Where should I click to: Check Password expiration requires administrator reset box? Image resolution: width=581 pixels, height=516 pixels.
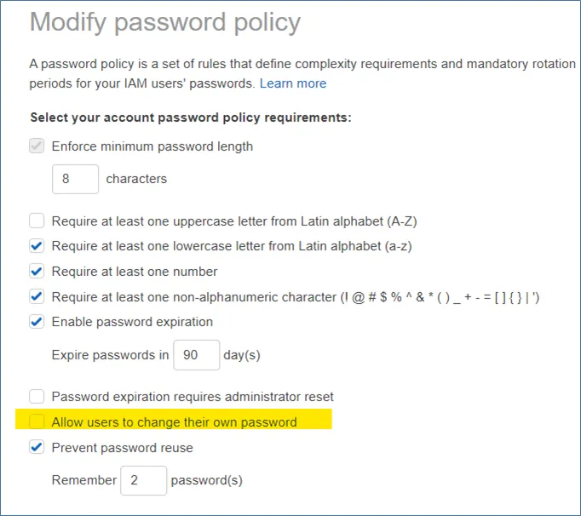tap(37, 397)
